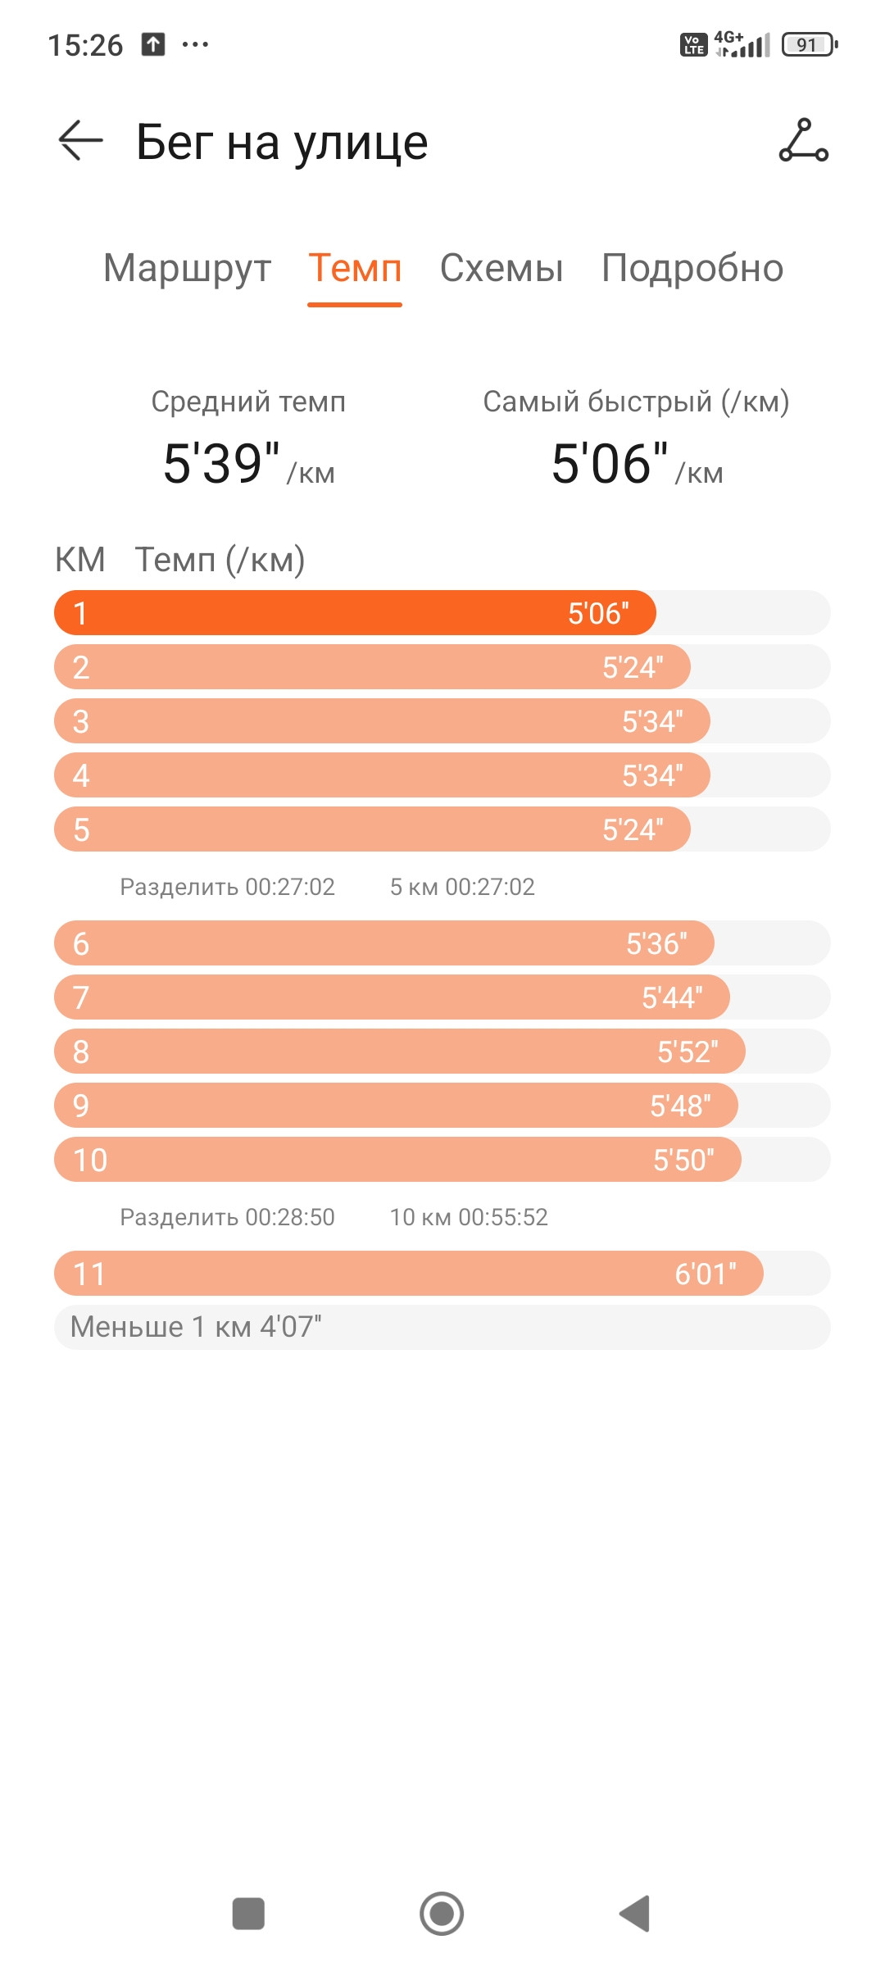Viewport: 885px width, 1967px height.
Task: Tap the 4G+ signal strength icon
Action: pos(742,44)
